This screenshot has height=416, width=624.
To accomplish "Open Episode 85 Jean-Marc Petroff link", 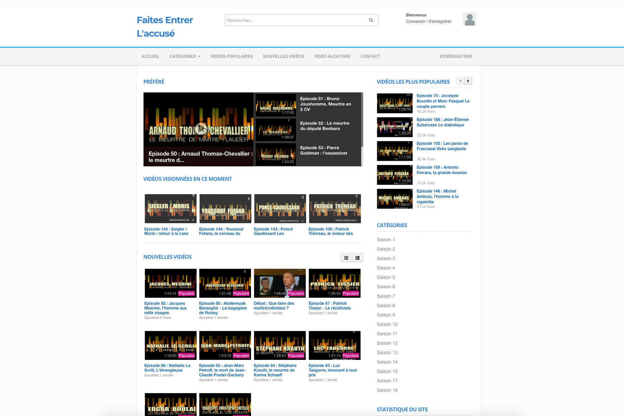I will coord(222,370).
